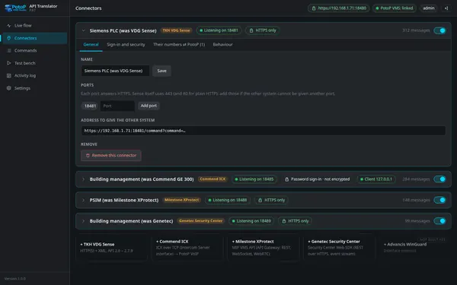Viewport: 457px width, 285px height.
Task: Toggle the Building management Commend GE 300 connector
Action: point(439,179)
